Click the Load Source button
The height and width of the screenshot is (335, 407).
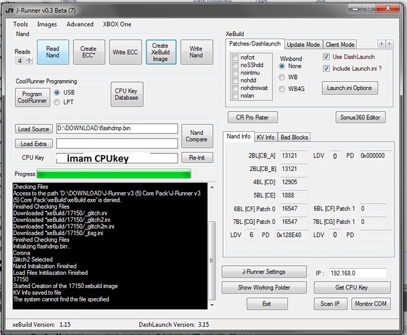(x=33, y=129)
